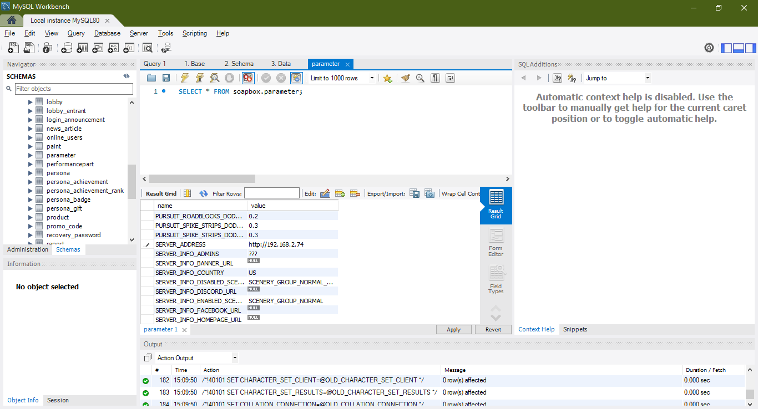Toggle word wrap icon in editor

pyautogui.click(x=451, y=78)
